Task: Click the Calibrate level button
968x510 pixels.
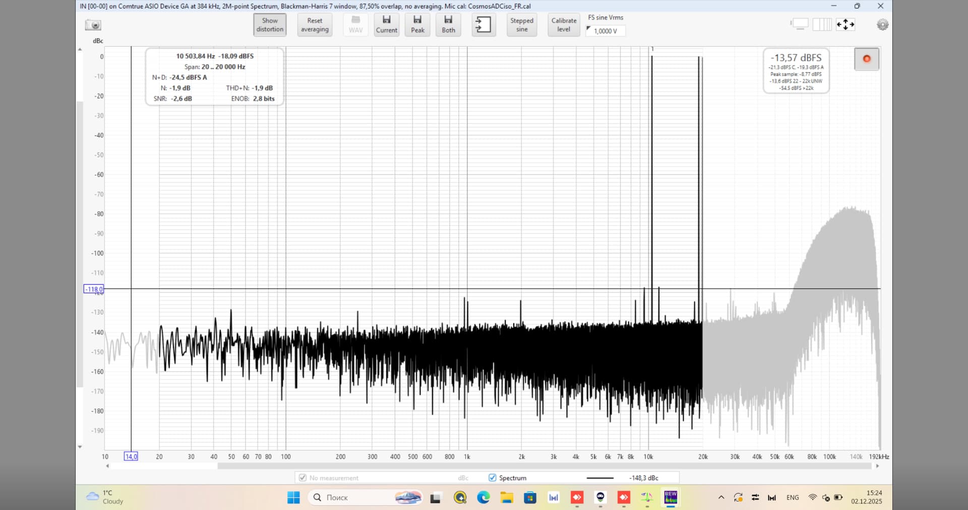Action: [564, 25]
